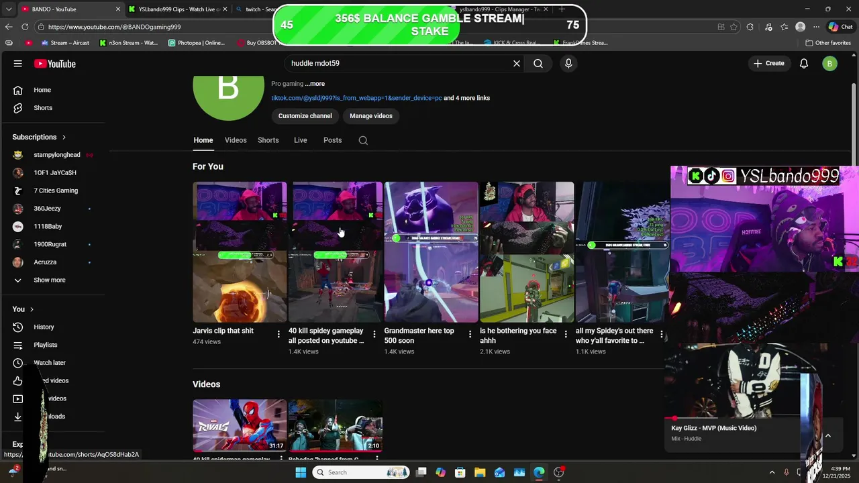
Task: Open Copilot Chat in Edge toolbar
Action: click(x=840, y=27)
